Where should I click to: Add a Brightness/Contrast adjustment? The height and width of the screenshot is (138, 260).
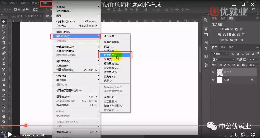222,29
